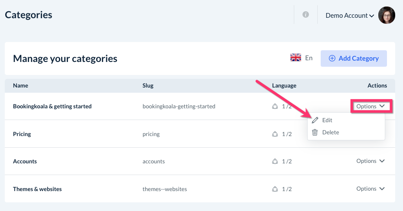Click the Name column header
403x211 pixels.
tap(20, 85)
